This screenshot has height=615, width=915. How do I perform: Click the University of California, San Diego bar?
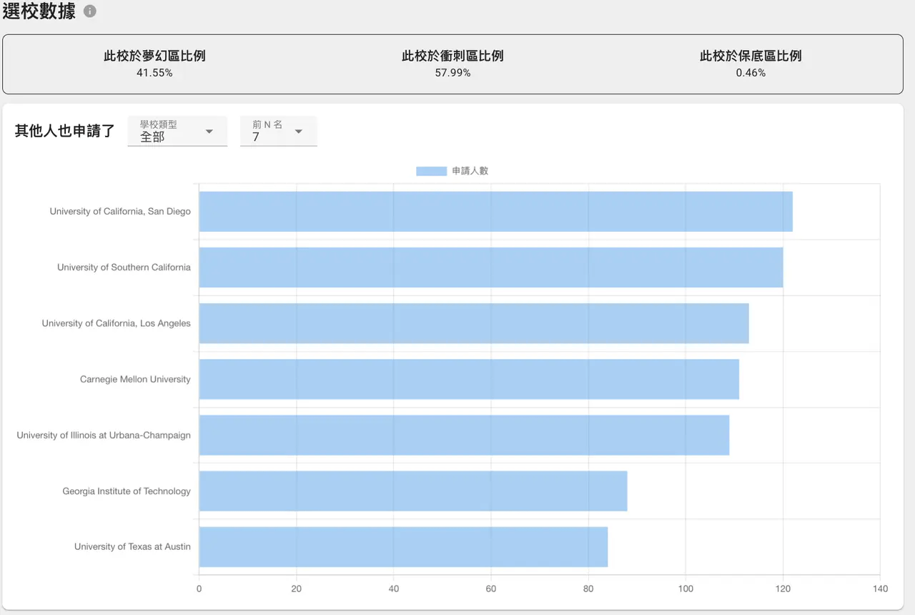pyautogui.click(x=495, y=212)
